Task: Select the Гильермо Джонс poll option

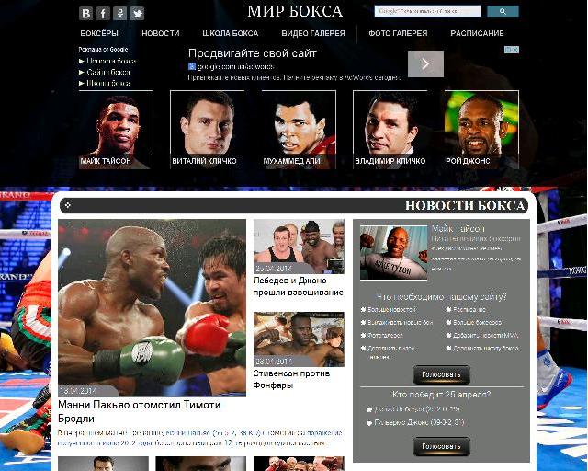Action: pos(415,422)
